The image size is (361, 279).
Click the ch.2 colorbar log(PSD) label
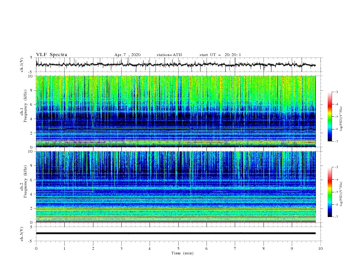(341, 194)
